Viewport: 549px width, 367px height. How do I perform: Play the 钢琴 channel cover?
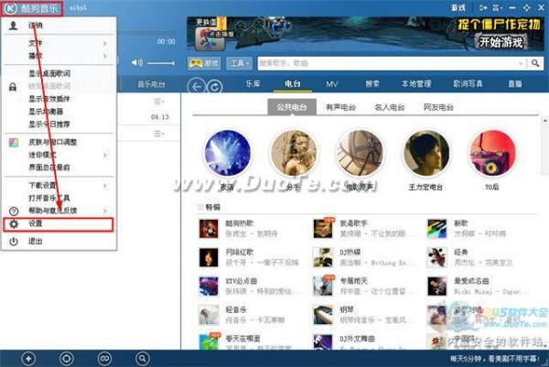pos(323,315)
